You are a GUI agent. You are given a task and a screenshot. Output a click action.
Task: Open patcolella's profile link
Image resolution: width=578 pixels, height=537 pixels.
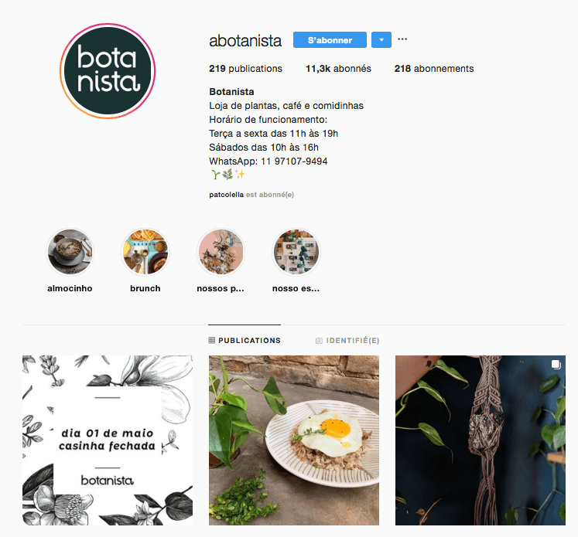(227, 195)
